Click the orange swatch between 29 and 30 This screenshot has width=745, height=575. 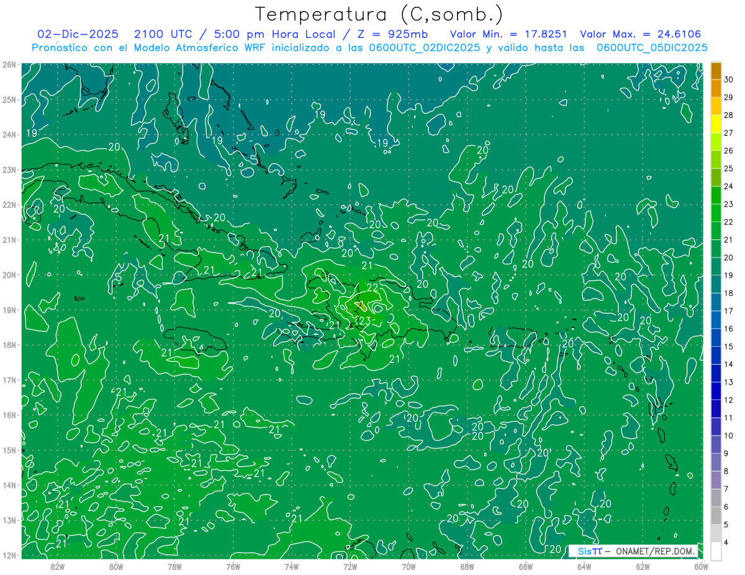point(716,88)
